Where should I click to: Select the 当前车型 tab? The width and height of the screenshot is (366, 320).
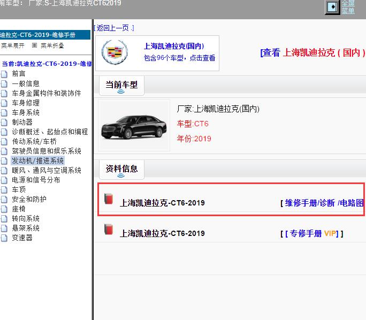pos(121,85)
